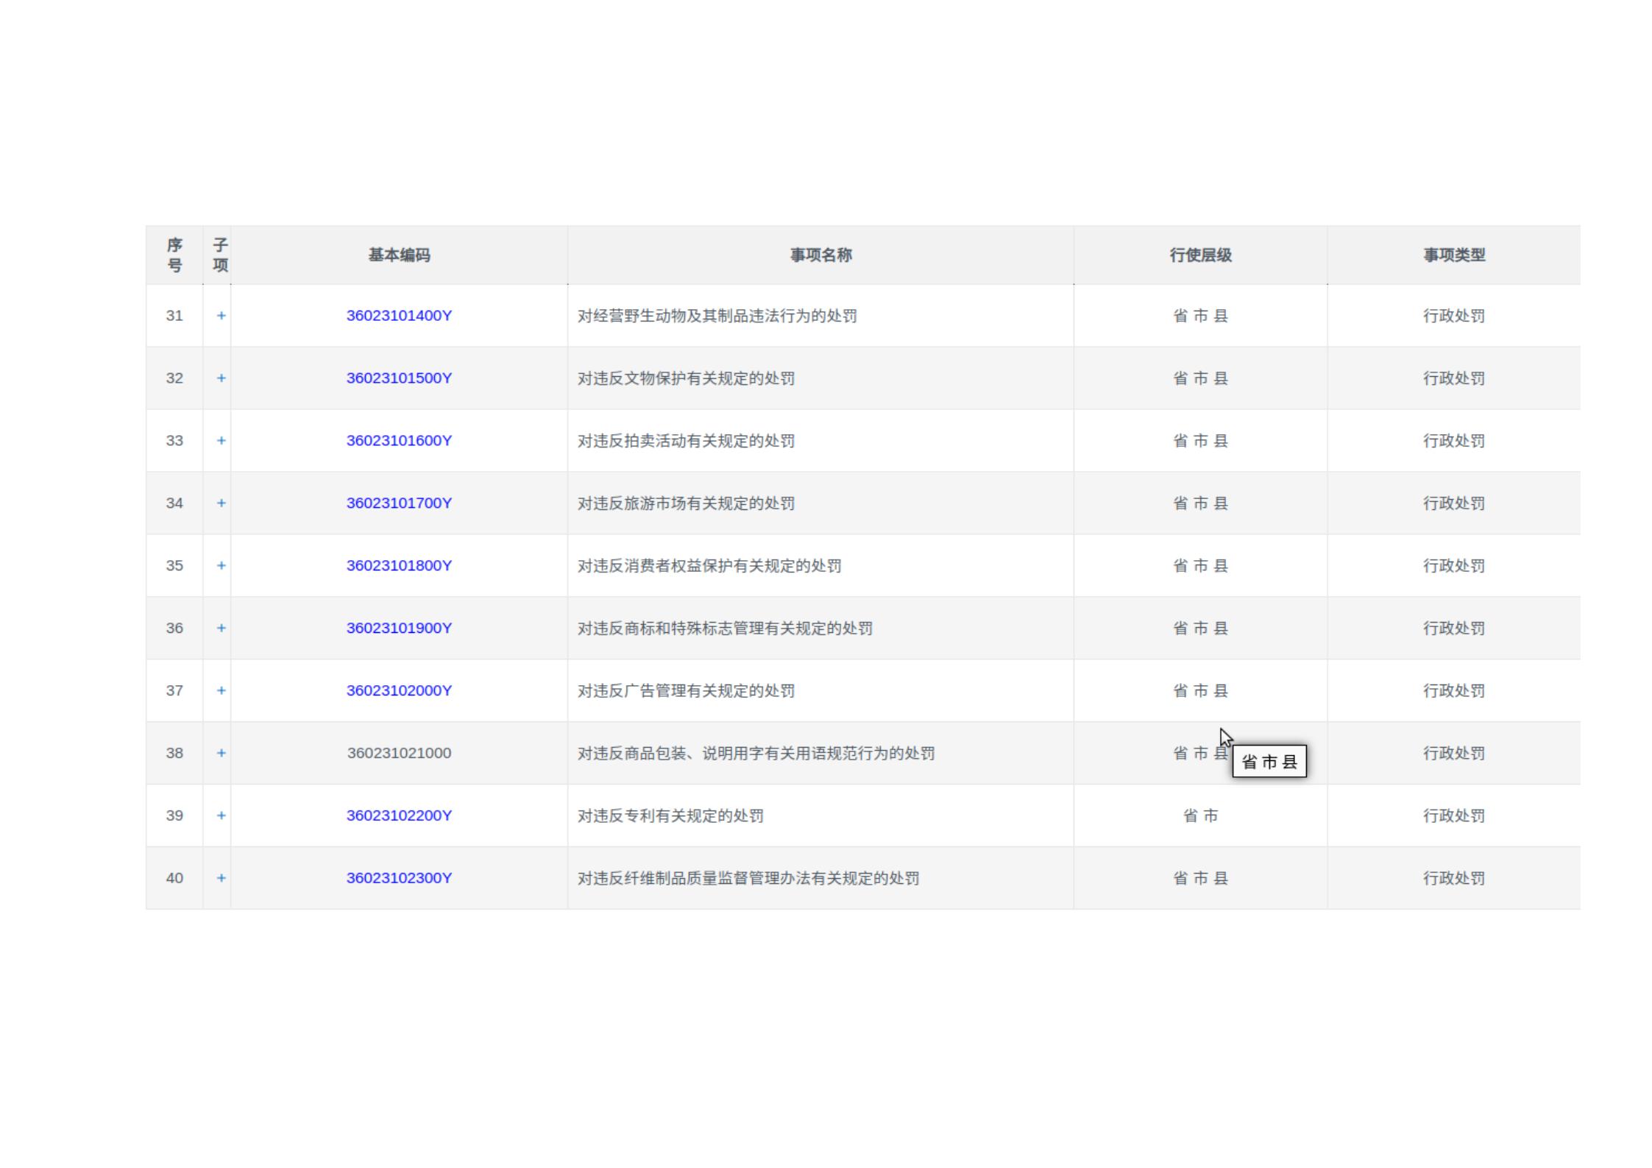This screenshot has height=1168, width=1652.
Task: Click plus icon in row 37
Action: (221, 691)
